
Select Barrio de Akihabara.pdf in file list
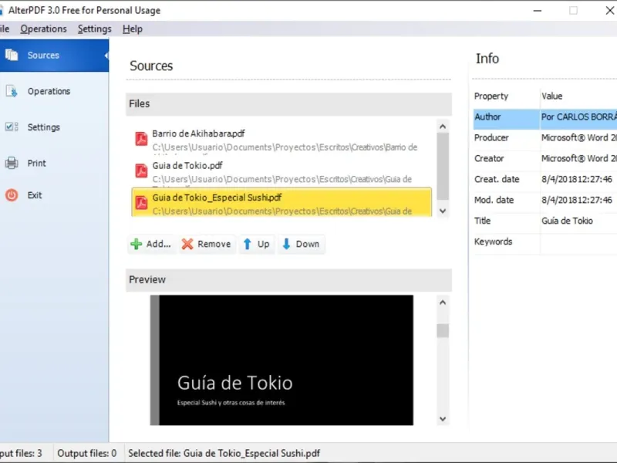(282, 140)
